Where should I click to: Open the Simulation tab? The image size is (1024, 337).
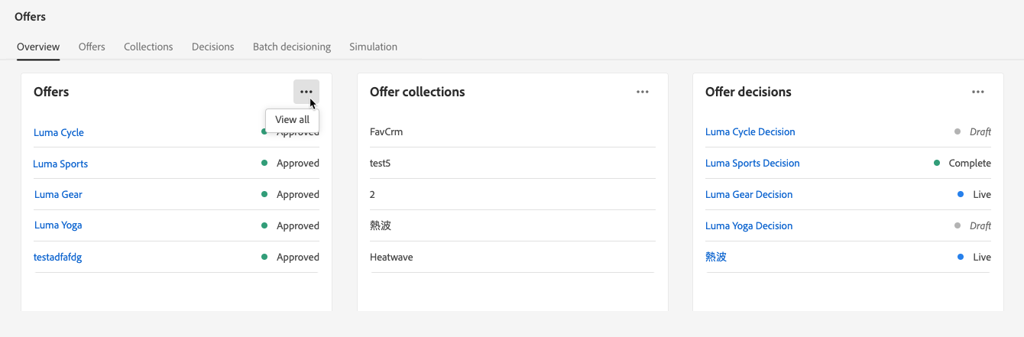373,47
